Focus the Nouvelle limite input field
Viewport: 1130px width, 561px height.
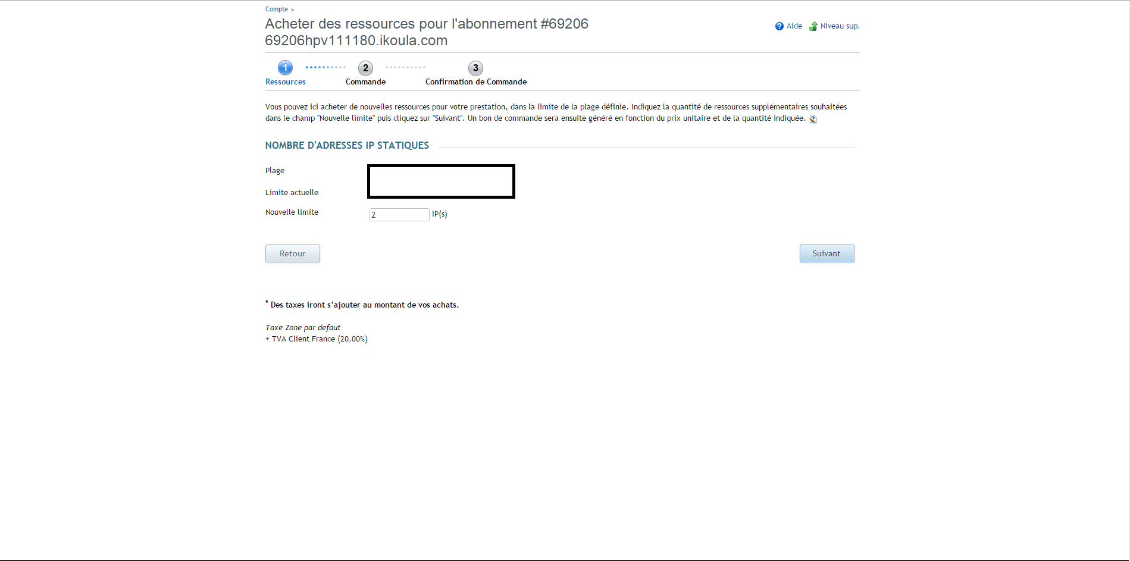[399, 215]
